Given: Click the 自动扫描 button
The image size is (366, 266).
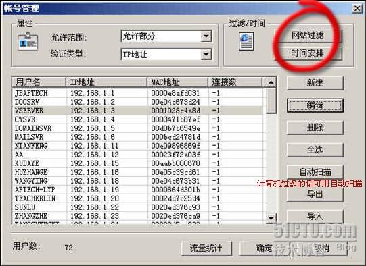Looking at the screenshot, I should 315,171.
